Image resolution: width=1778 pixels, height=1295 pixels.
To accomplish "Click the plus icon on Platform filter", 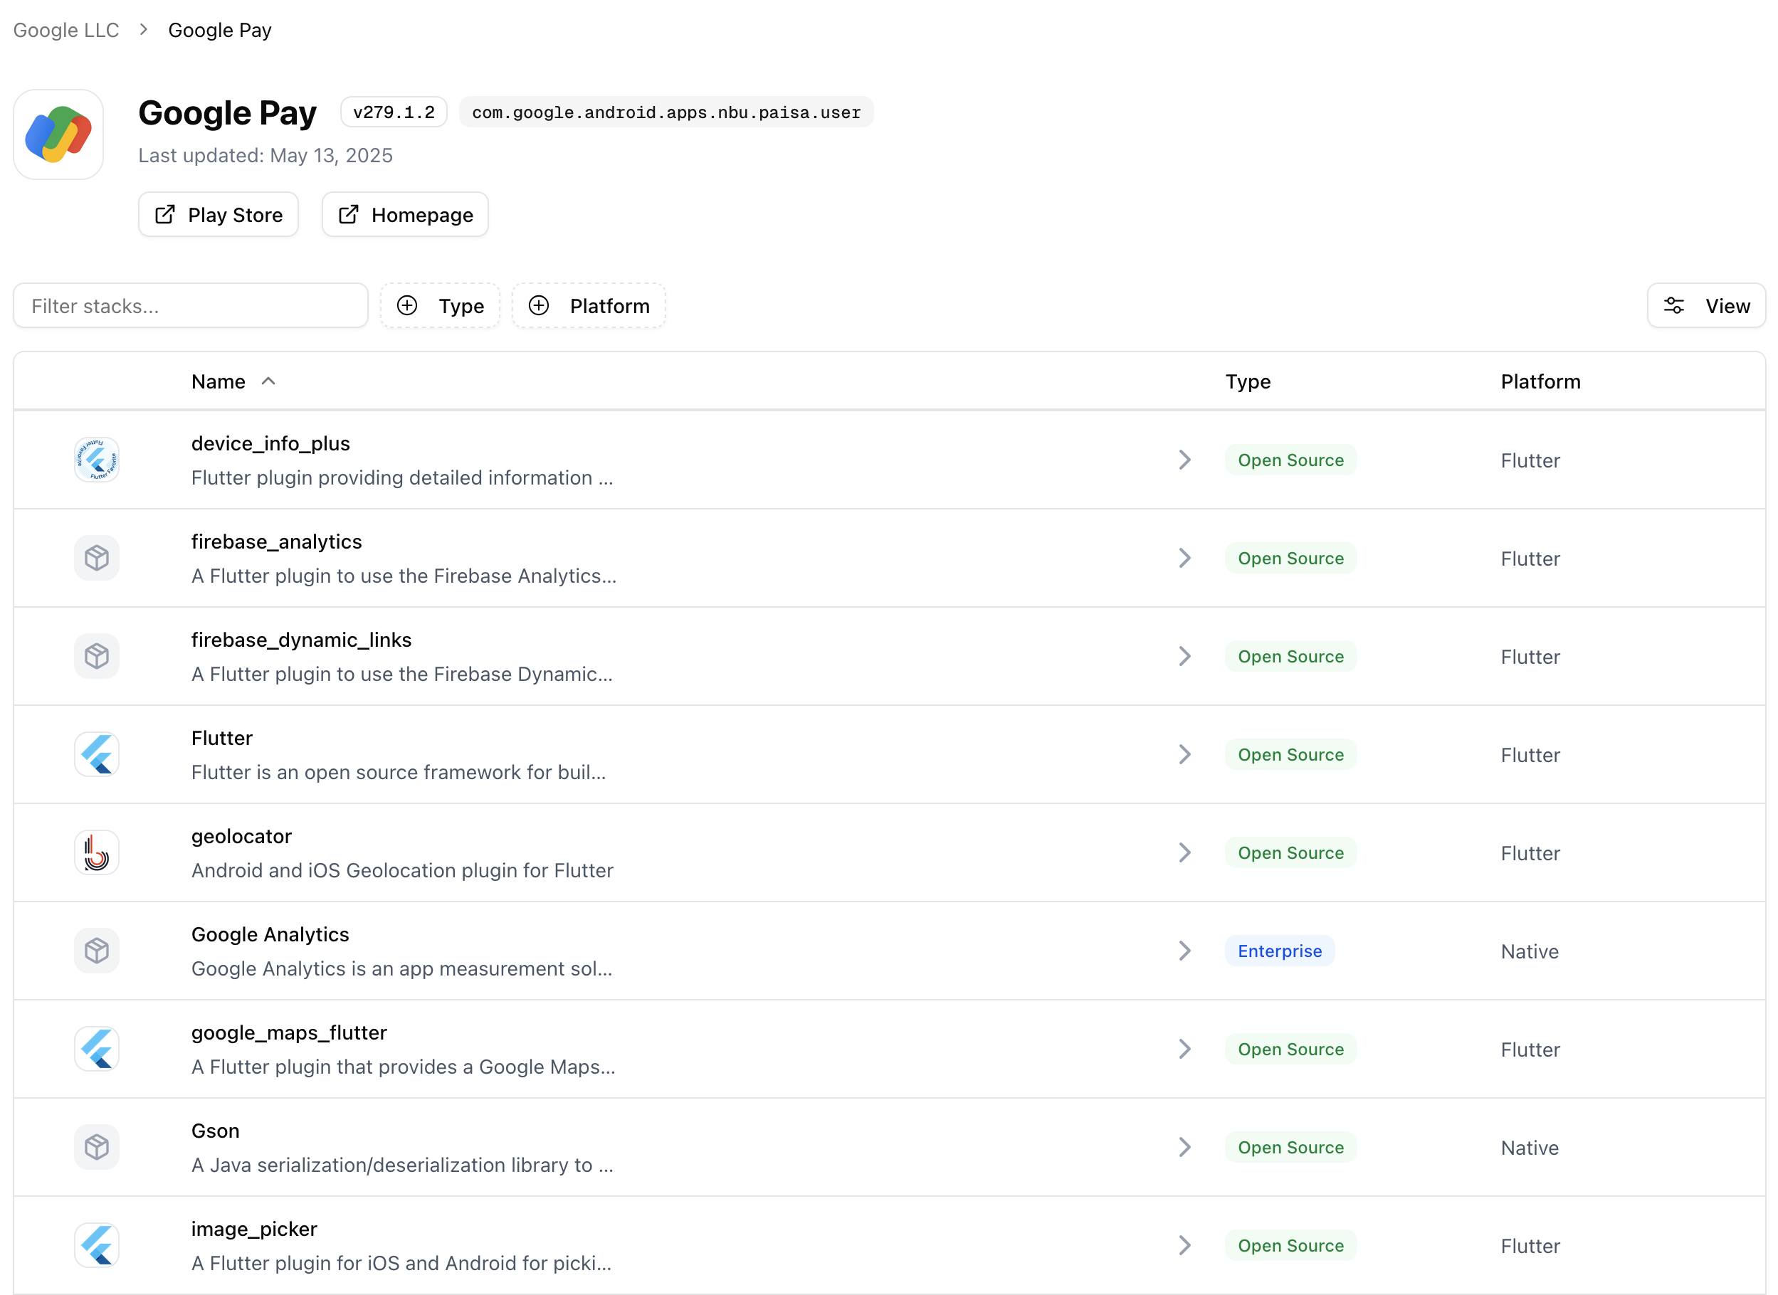I will (x=539, y=306).
